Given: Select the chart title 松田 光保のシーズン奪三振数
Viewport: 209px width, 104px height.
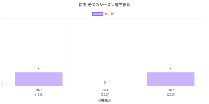Looking at the screenshot, I should (x=104, y=5).
